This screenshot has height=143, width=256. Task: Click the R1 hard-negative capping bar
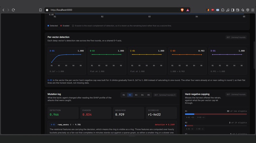[216, 114]
